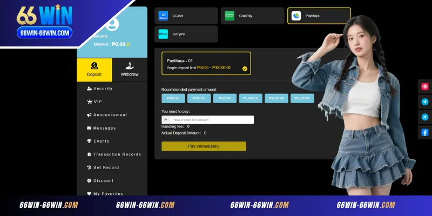The image size is (432, 216).
Task: Open the Bet Record menu item
Action: [112, 167]
